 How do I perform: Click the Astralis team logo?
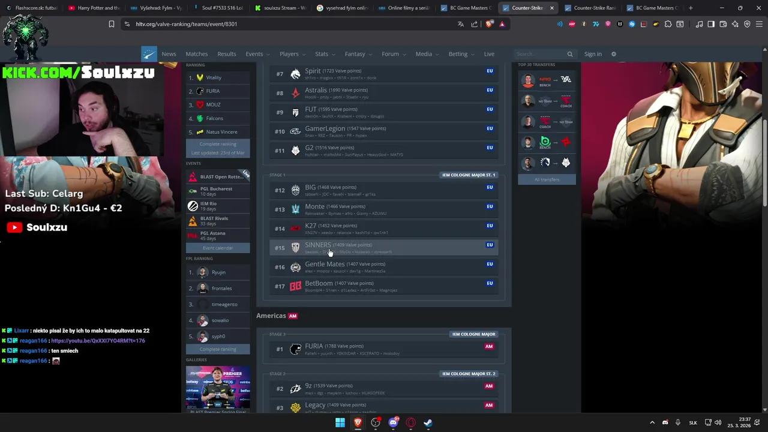click(295, 93)
